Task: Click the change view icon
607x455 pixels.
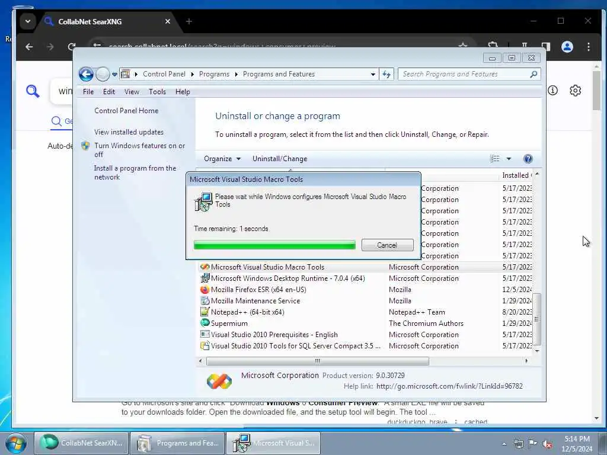Action: click(495, 159)
